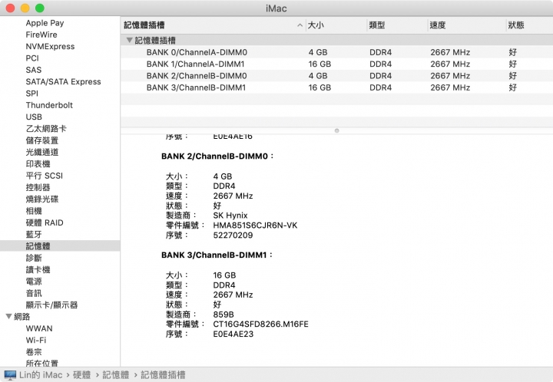Collapse the 網路 section in sidebar
The image size is (553, 382).
(x=8, y=316)
